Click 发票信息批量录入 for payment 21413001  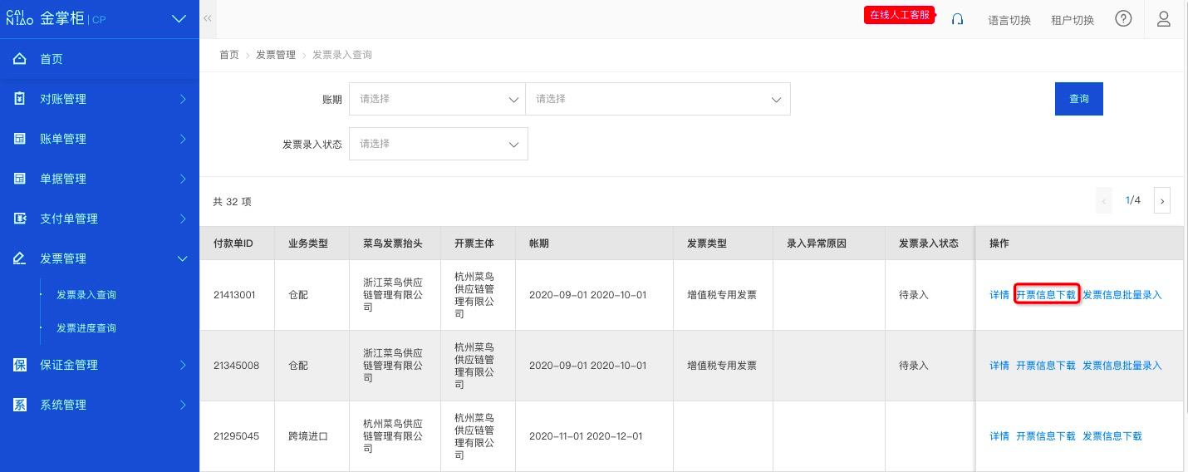tap(1122, 295)
